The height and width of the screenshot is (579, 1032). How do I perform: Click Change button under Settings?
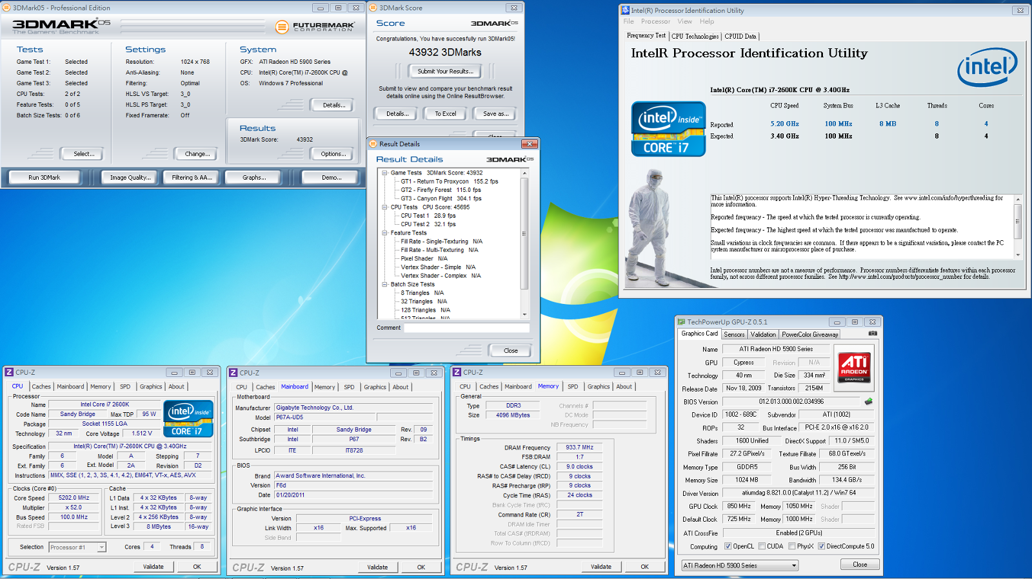pyautogui.click(x=197, y=154)
